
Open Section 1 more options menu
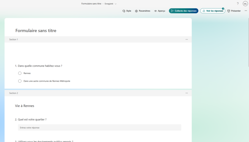pyautogui.click(x=187, y=40)
